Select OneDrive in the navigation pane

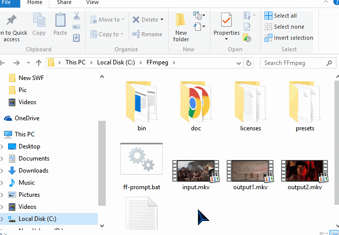coord(27,118)
